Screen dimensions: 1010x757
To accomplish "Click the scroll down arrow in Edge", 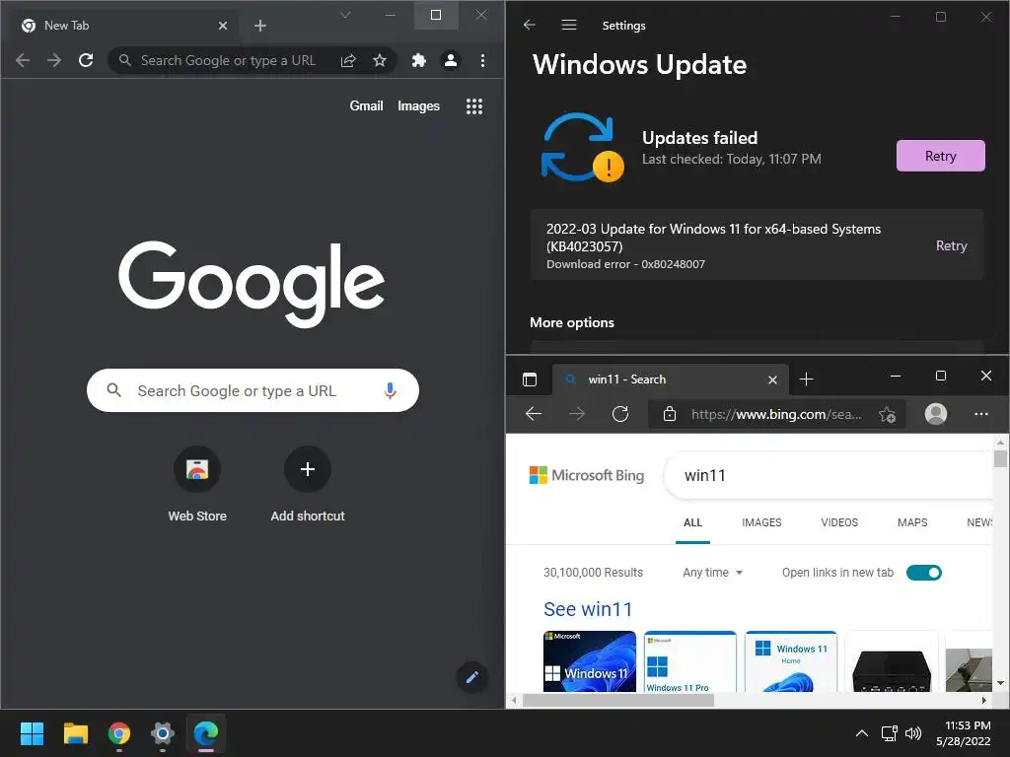I will click(1000, 683).
